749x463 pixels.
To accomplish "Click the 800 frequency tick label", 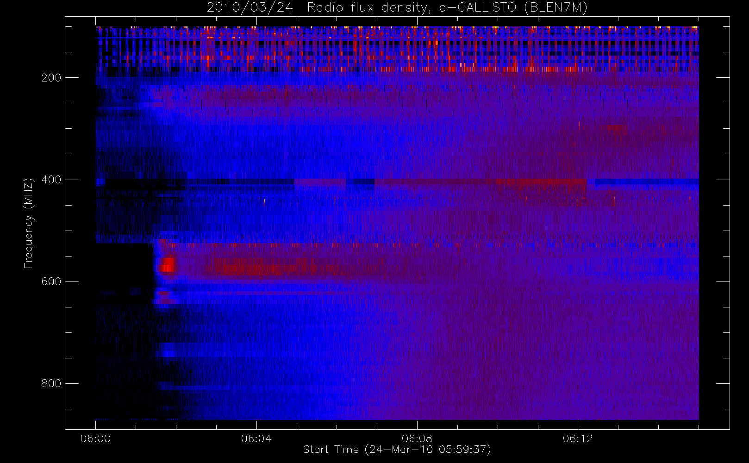I will (x=51, y=383).
